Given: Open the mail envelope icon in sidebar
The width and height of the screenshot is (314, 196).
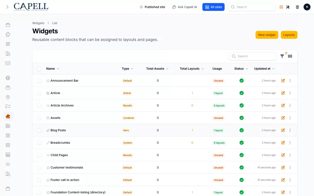Looking at the screenshot, I should (x=8, y=63).
